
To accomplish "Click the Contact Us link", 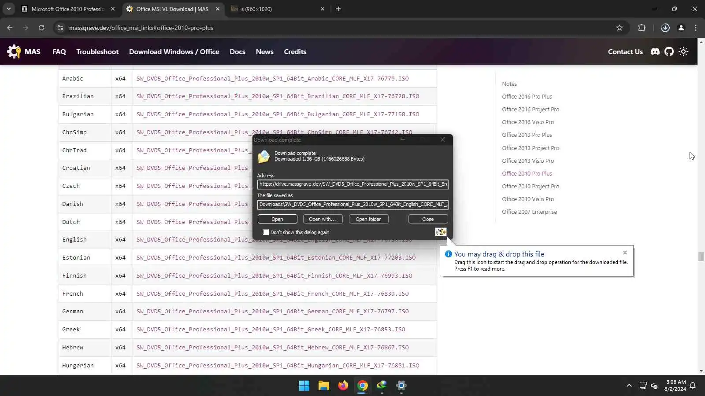I will point(625,51).
